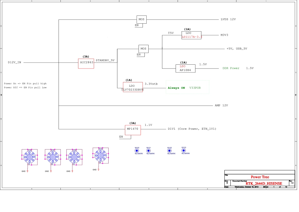Click the AMP 12V output label
299x212 pixels.
(x=221, y=105)
